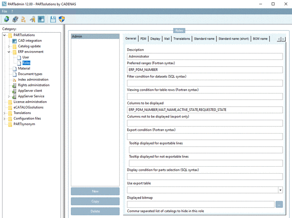Switch to the PDM tab
Image resolution: width=292 pixels, height=218 pixels.
click(x=143, y=39)
